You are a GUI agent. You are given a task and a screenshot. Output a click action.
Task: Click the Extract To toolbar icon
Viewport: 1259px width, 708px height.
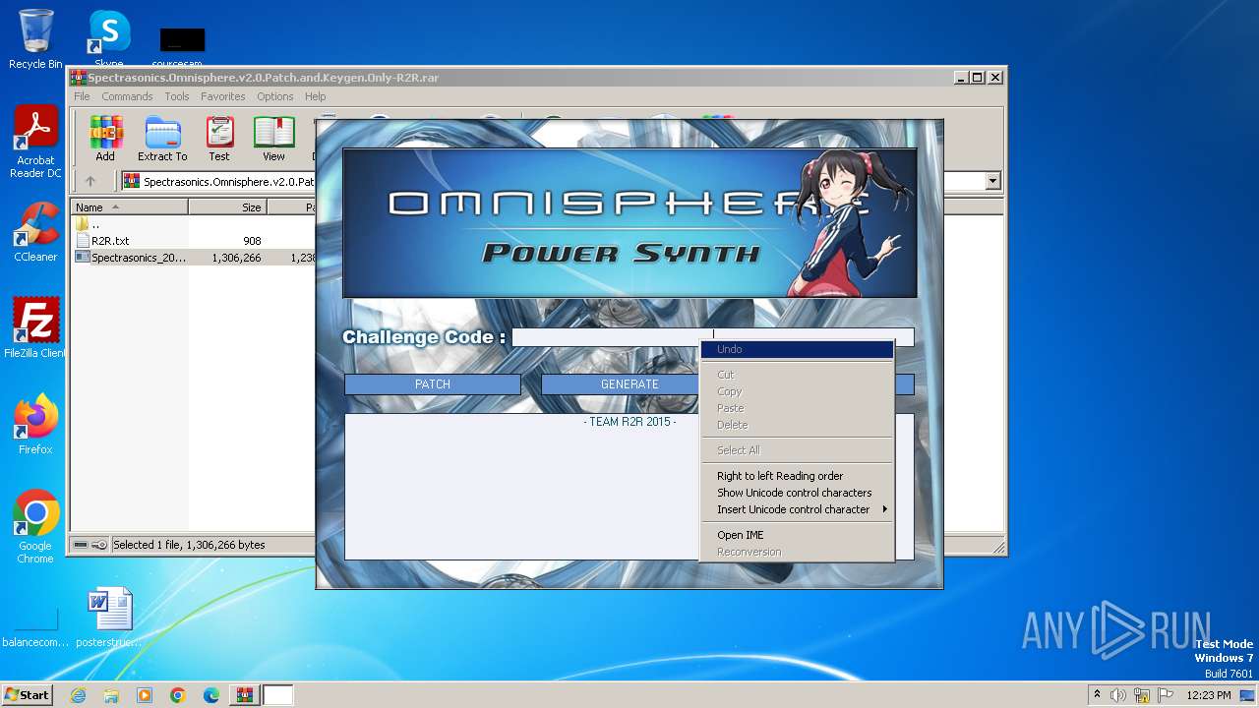tap(162, 139)
